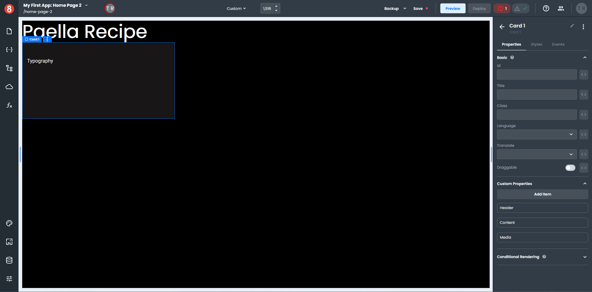Open the Database icon in sidebar
The height and width of the screenshot is (292, 592).
(x=9, y=260)
